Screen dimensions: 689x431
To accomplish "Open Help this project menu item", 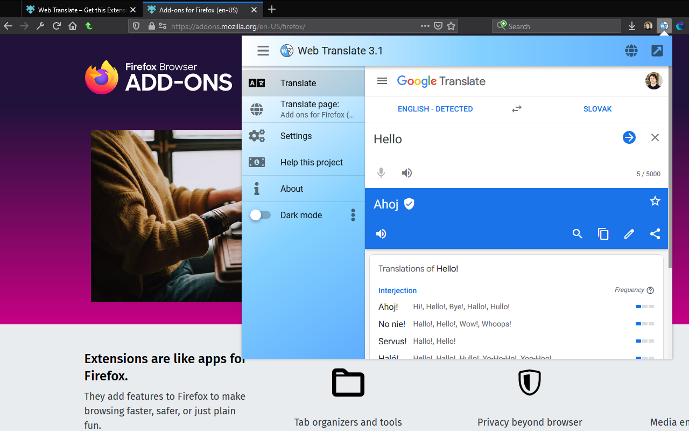I will 303,162.
